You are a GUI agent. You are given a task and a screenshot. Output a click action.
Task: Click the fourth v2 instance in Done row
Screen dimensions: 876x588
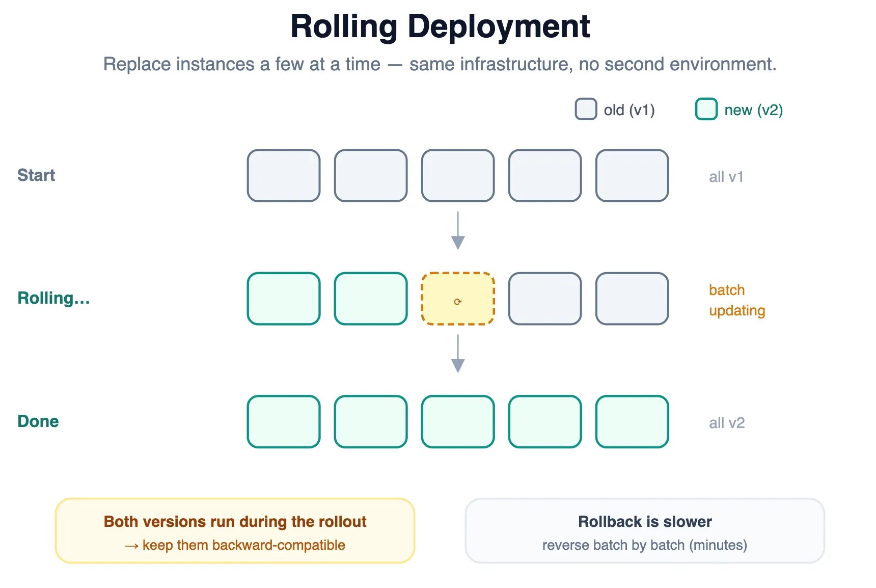(545, 422)
